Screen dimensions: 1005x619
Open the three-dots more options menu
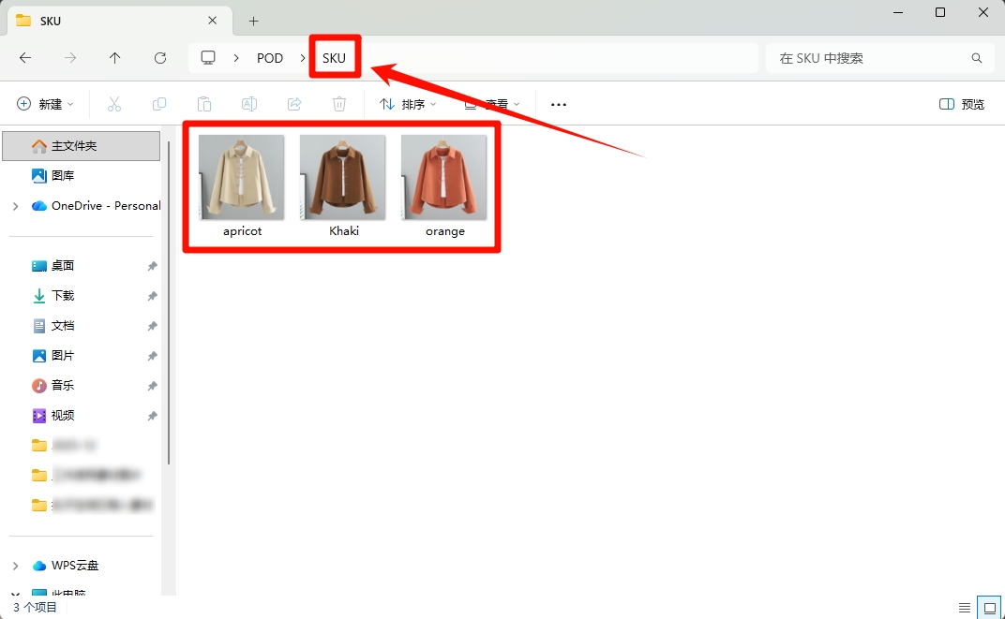click(559, 104)
